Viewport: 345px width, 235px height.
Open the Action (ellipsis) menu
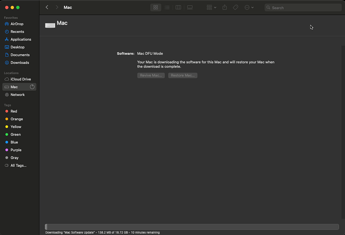(249, 7)
